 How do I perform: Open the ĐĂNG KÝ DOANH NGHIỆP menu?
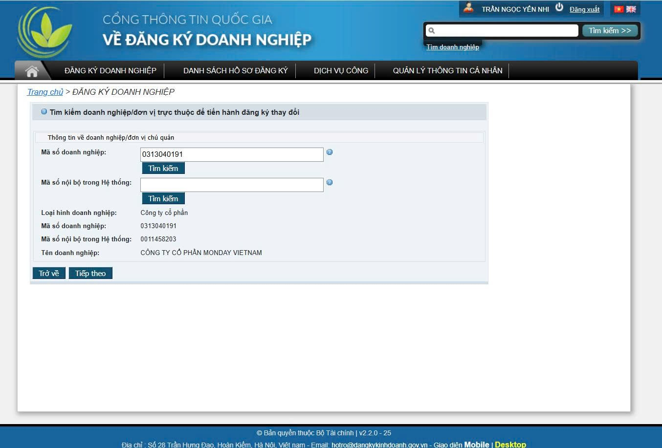110,71
